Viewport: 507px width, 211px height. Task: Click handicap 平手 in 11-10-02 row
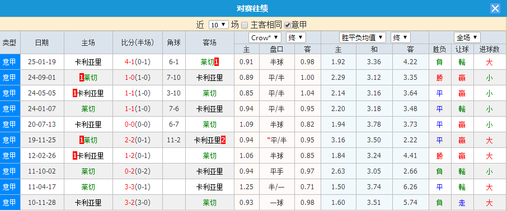[277, 171]
